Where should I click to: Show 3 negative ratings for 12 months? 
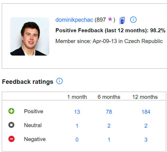[146, 140]
